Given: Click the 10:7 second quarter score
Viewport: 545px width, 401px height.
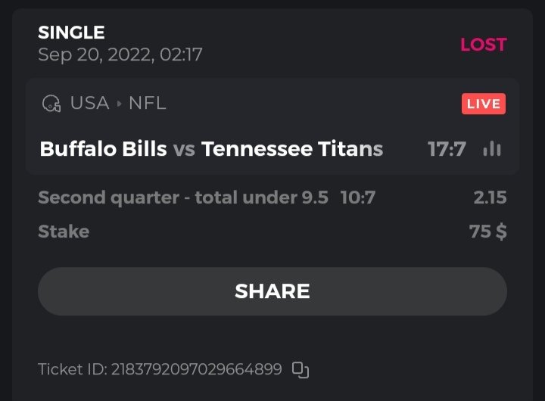Looking at the screenshot, I should click(358, 198).
